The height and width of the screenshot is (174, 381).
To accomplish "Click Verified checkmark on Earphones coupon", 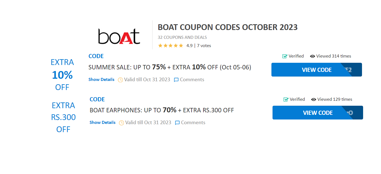I will point(286,99).
